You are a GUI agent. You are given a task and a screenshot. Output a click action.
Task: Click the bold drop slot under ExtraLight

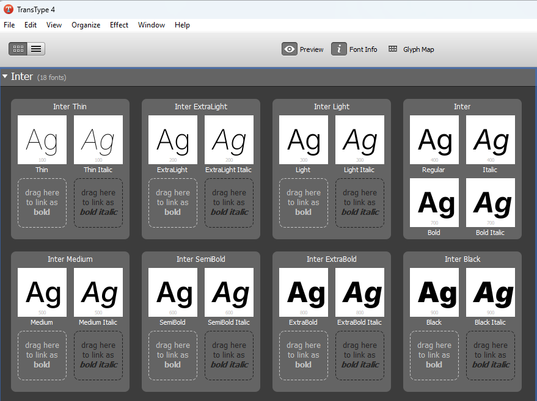click(x=173, y=203)
